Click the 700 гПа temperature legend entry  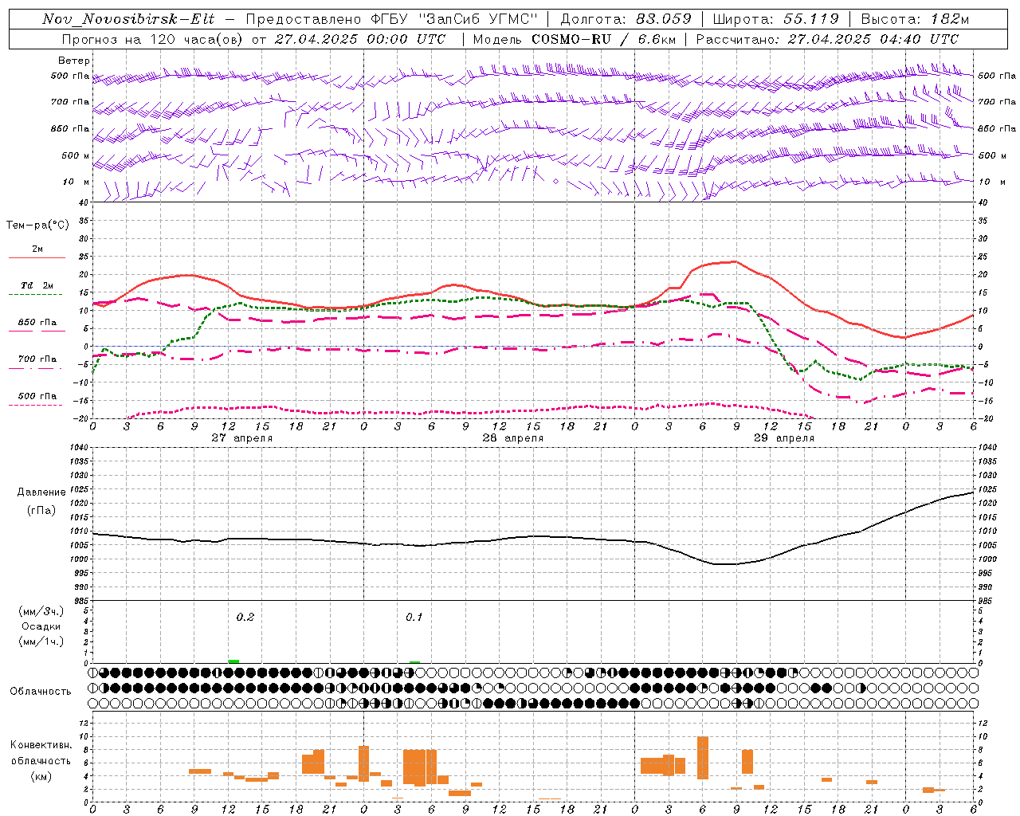click(37, 359)
